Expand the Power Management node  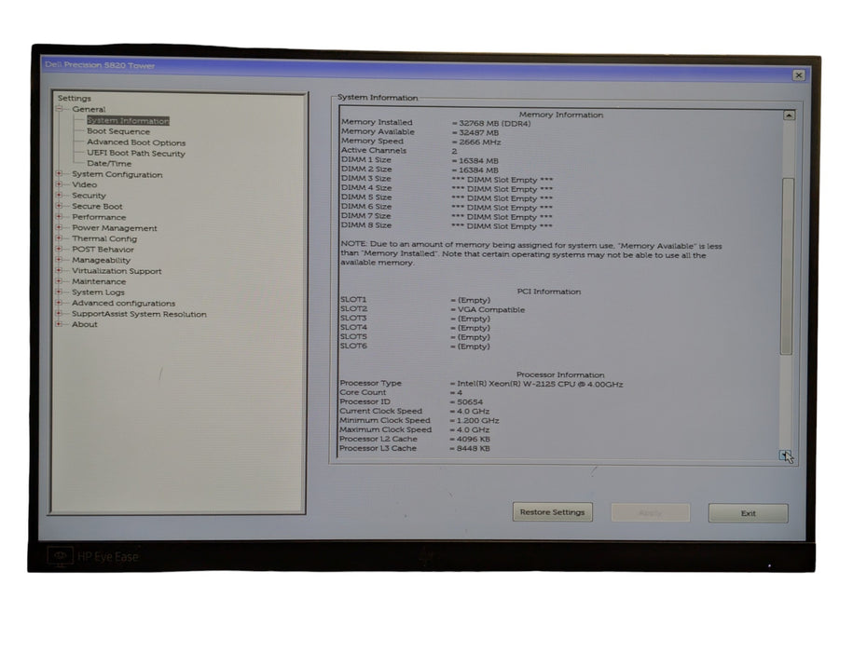click(59, 227)
